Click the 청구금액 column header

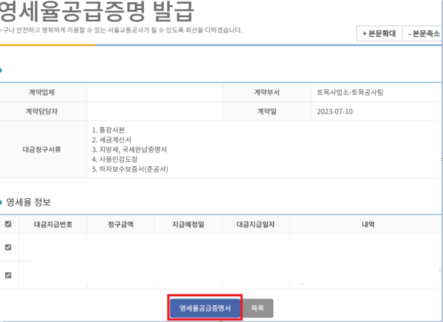pos(121,225)
